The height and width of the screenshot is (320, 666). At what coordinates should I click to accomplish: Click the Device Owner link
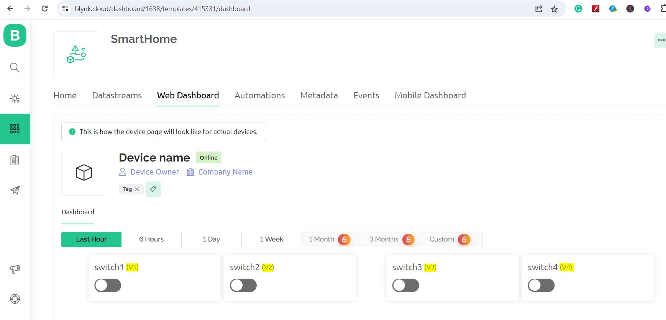point(154,172)
